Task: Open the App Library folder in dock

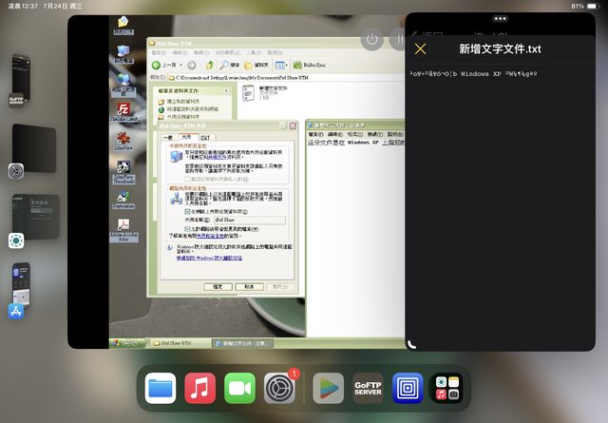Action: pos(446,388)
